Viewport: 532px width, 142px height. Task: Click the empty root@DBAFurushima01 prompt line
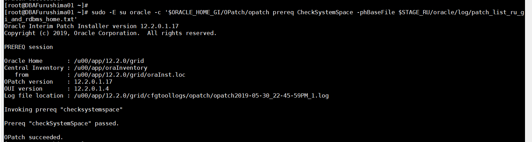coord(46,6)
